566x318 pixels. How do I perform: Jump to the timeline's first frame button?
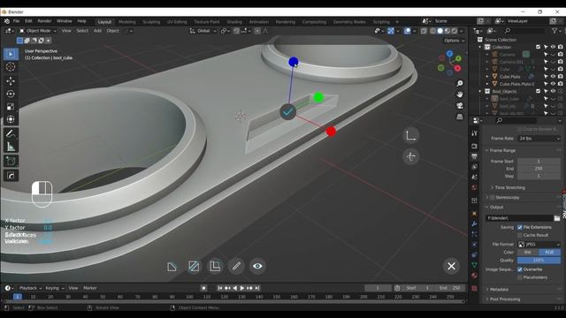pos(220,288)
